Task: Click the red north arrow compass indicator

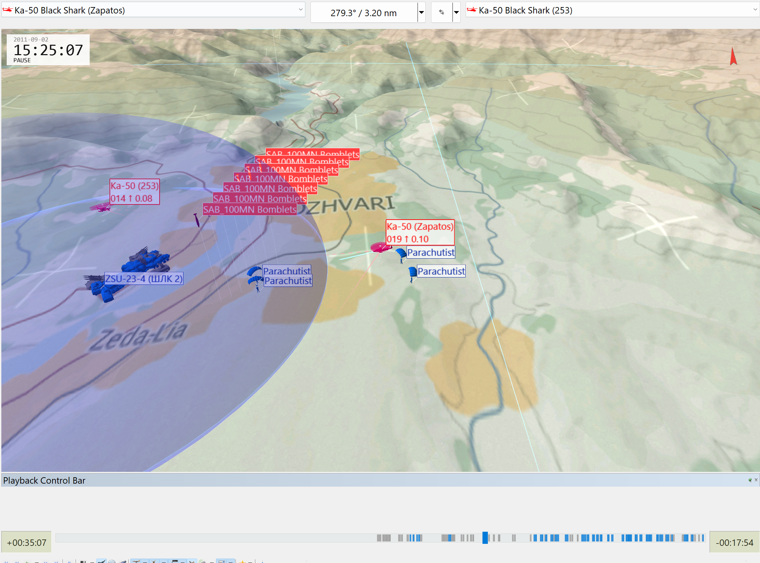Action: point(733,56)
